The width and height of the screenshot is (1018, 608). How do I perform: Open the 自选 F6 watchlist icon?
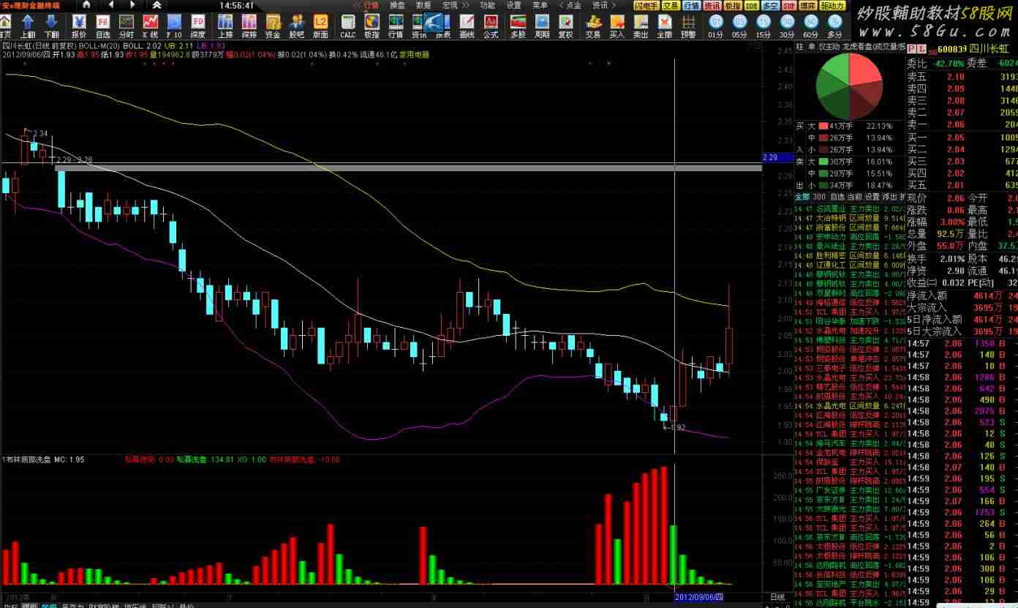tap(102, 26)
